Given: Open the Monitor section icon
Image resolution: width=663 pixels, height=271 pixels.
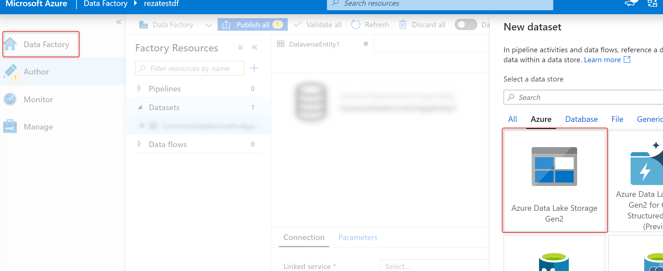Looking at the screenshot, I should point(11,99).
